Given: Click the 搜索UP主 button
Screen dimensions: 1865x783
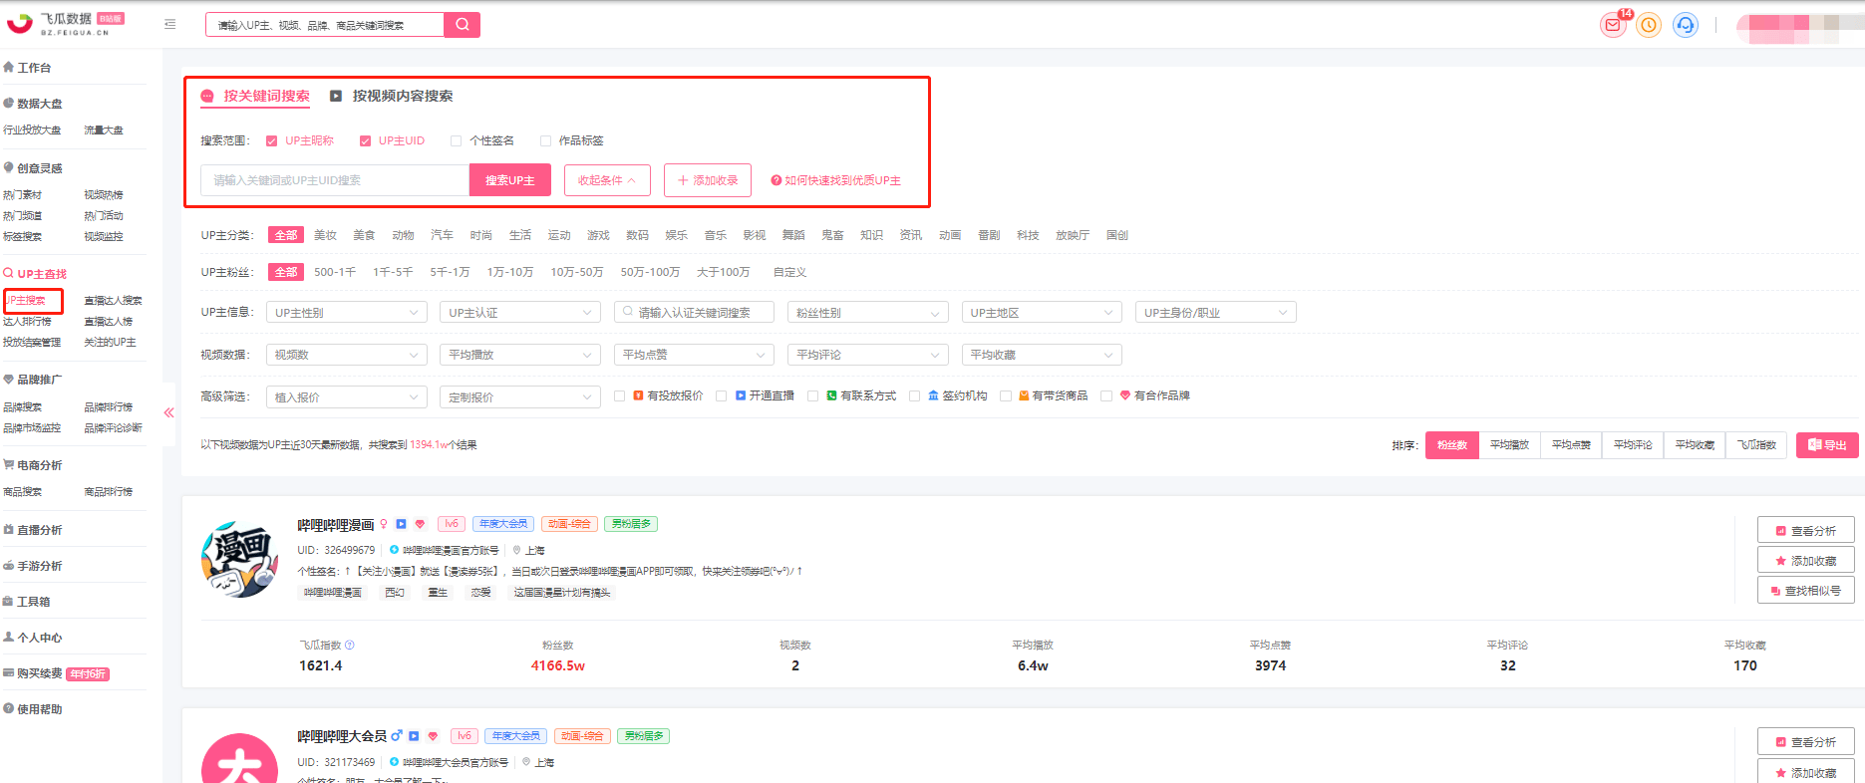Looking at the screenshot, I should click(x=510, y=180).
